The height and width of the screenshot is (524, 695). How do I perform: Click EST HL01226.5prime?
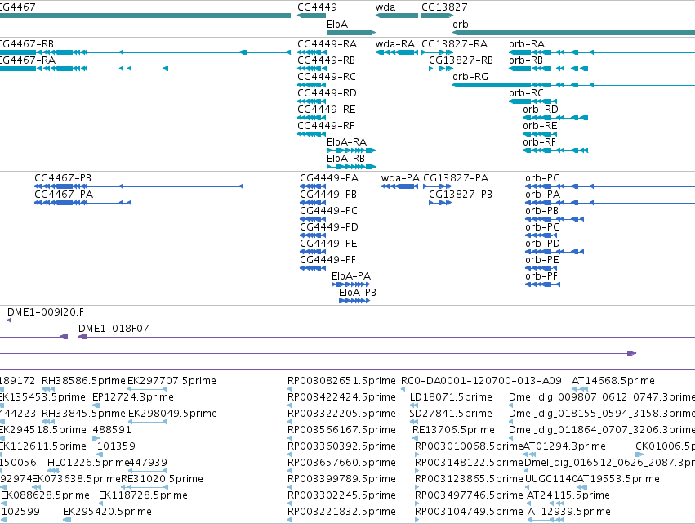53,471
